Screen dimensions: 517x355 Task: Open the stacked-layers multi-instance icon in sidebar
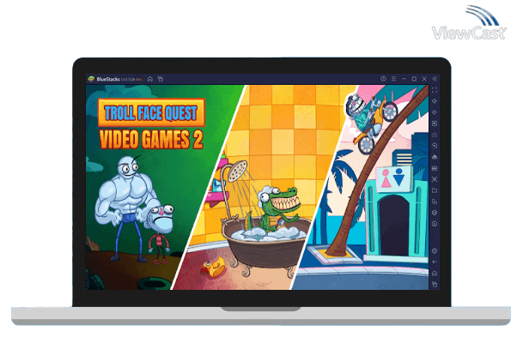tap(435, 213)
